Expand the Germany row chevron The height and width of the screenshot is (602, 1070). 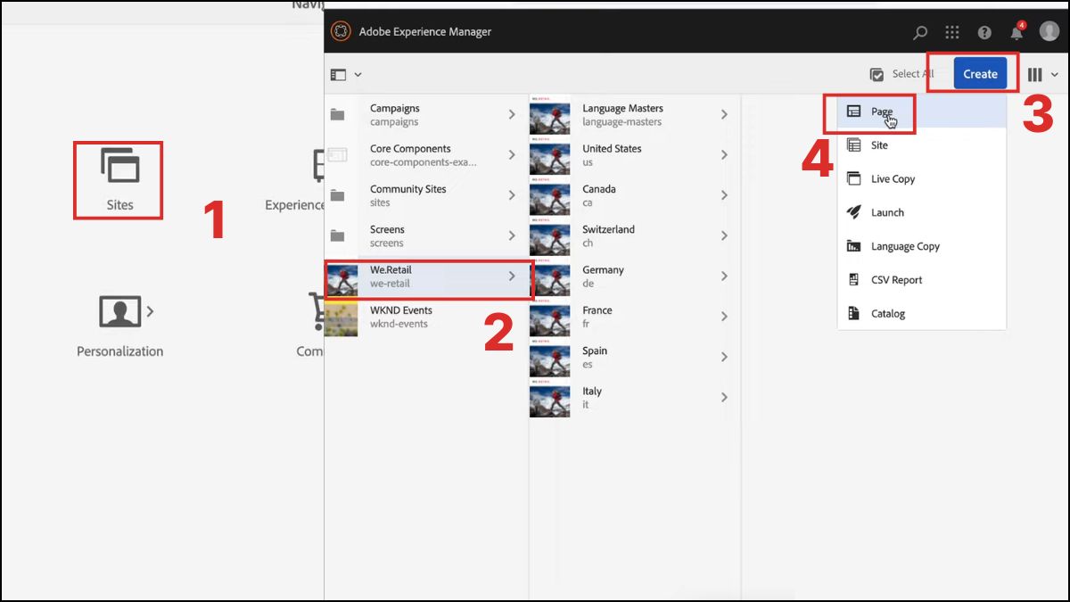[x=724, y=276]
